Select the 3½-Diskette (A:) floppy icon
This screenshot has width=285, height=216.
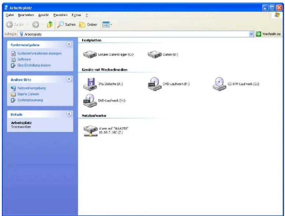[x=90, y=84]
